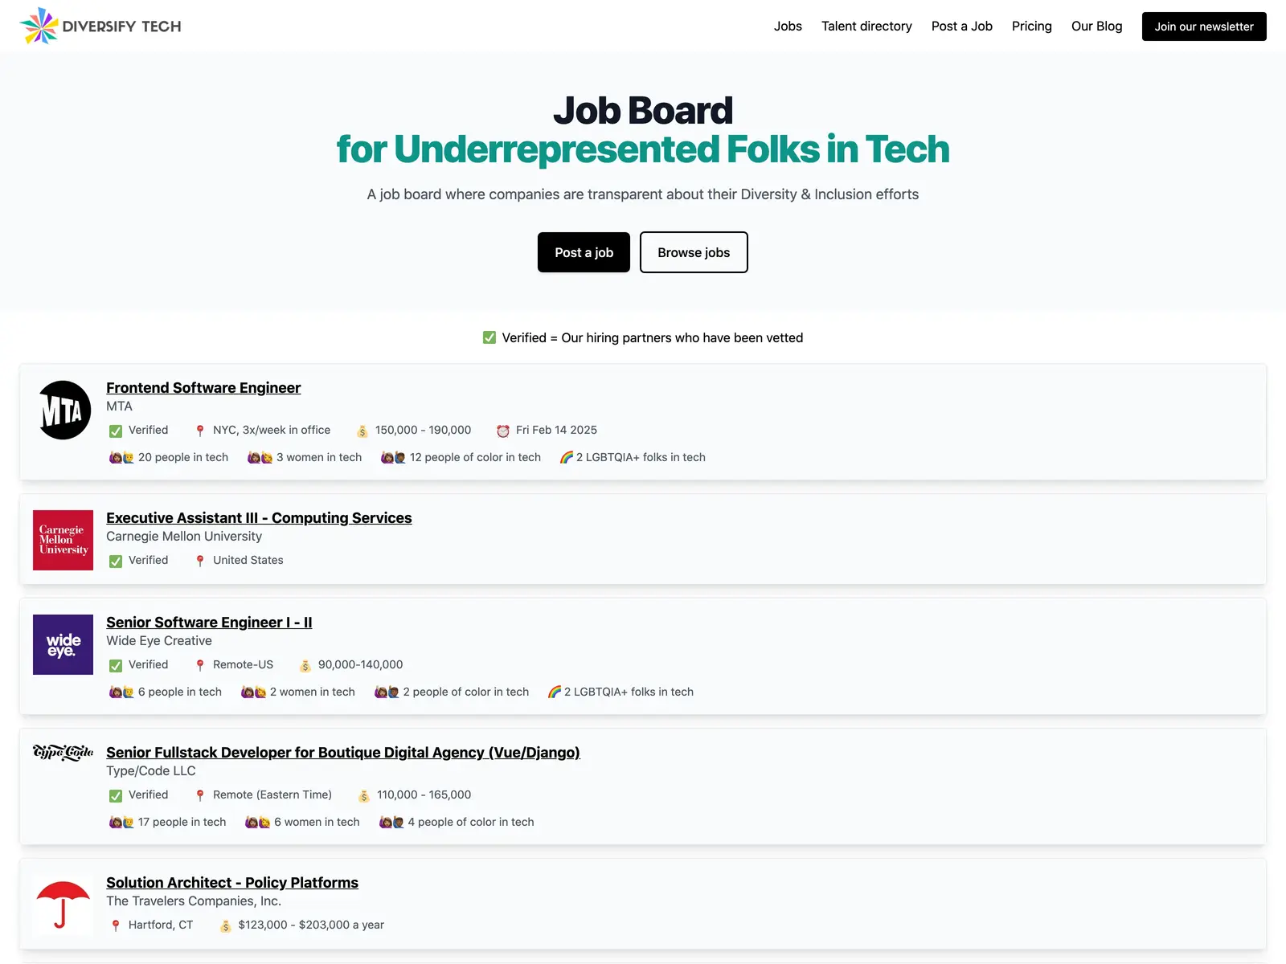Click the money bag icon beside 90,000-140,000
Screen dimensions: 1286x964
[305, 665]
